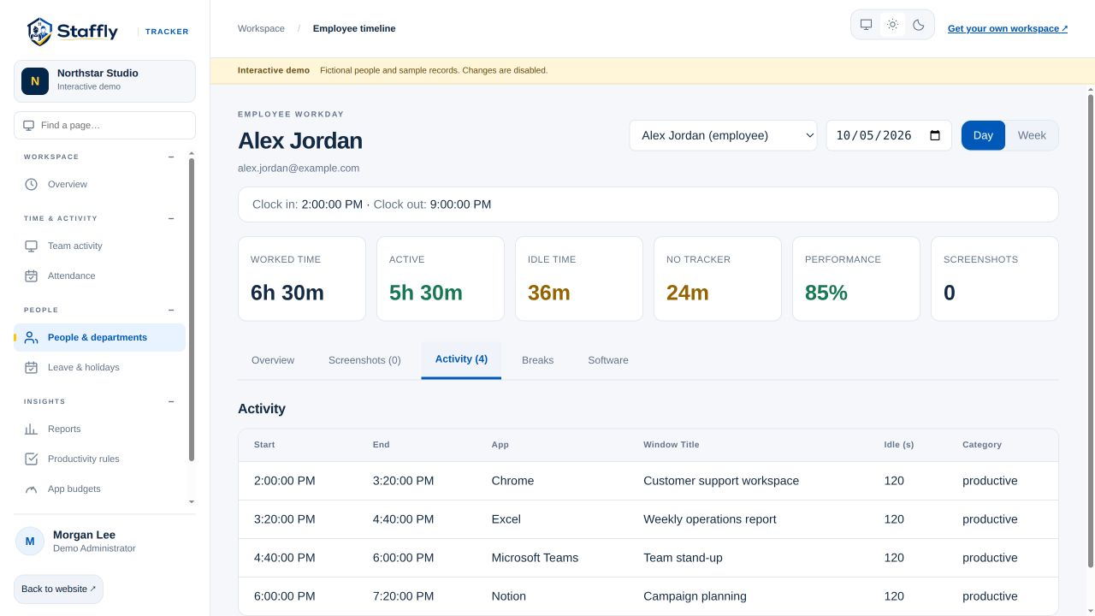Click Leave & holidays calendar icon
Viewport: 1095px width, 616px height.
tap(31, 367)
